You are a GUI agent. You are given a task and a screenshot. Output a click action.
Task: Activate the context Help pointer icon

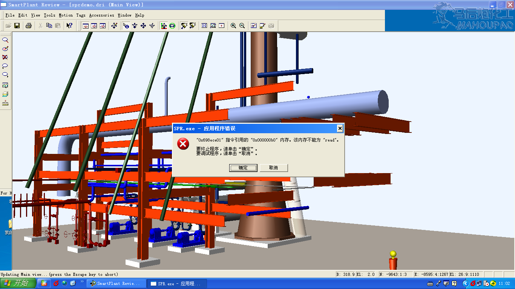[x=69, y=26]
